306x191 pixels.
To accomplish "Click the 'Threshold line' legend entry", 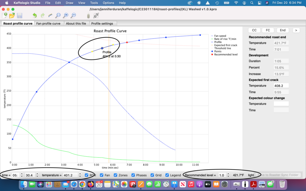I will [221, 48].
